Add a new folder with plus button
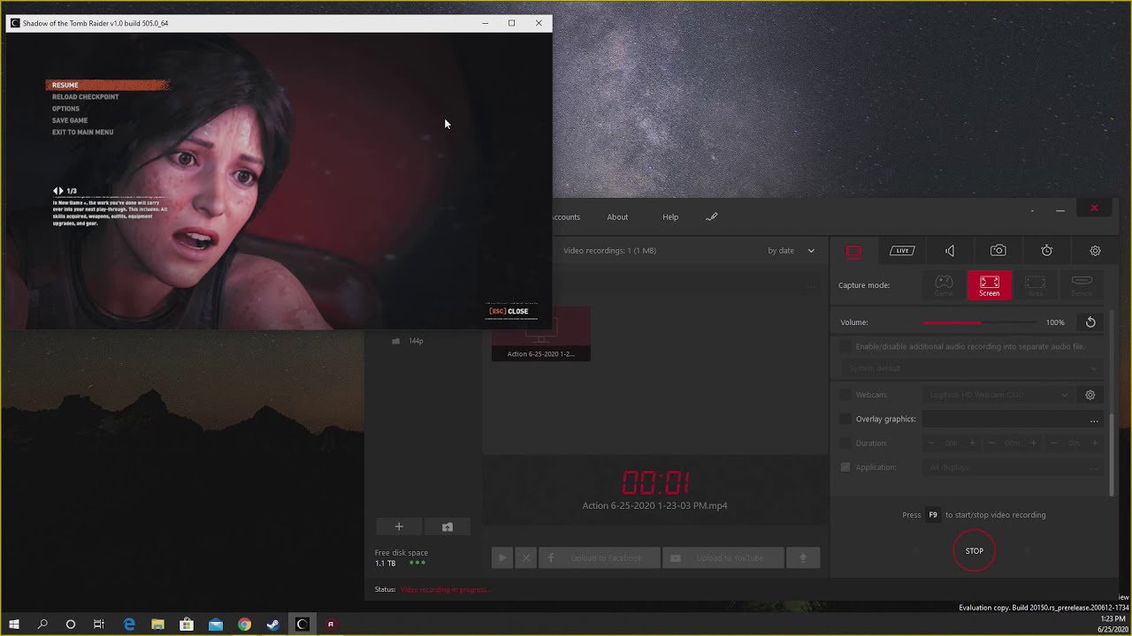Image resolution: width=1132 pixels, height=636 pixels. tap(399, 526)
